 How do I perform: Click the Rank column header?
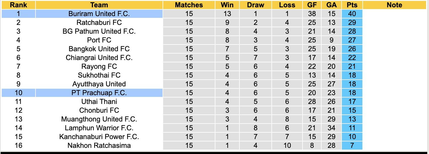coord(18,5)
